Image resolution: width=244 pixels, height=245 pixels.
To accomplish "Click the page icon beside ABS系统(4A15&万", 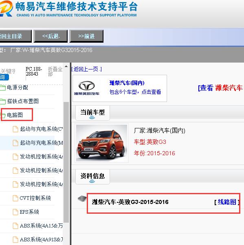I will click(x=15, y=226).
